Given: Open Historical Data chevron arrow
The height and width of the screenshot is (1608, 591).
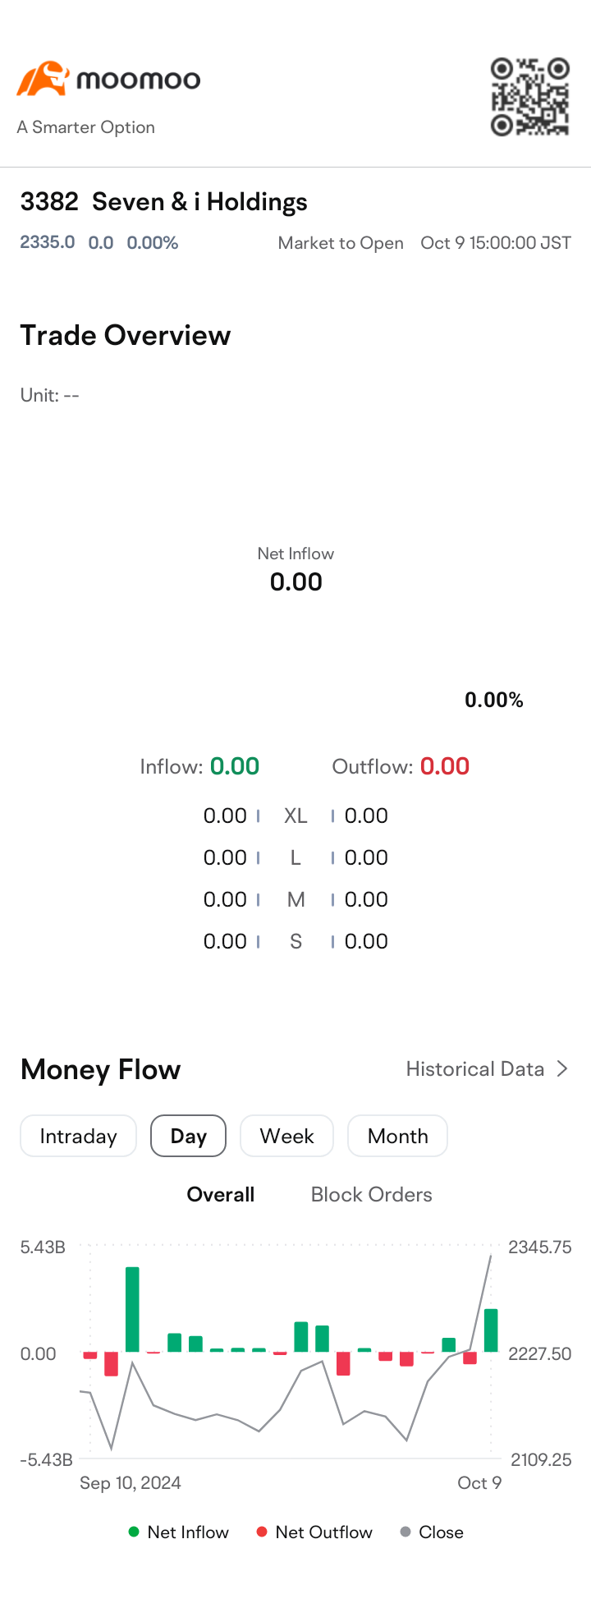Looking at the screenshot, I should coord(562,1068).
